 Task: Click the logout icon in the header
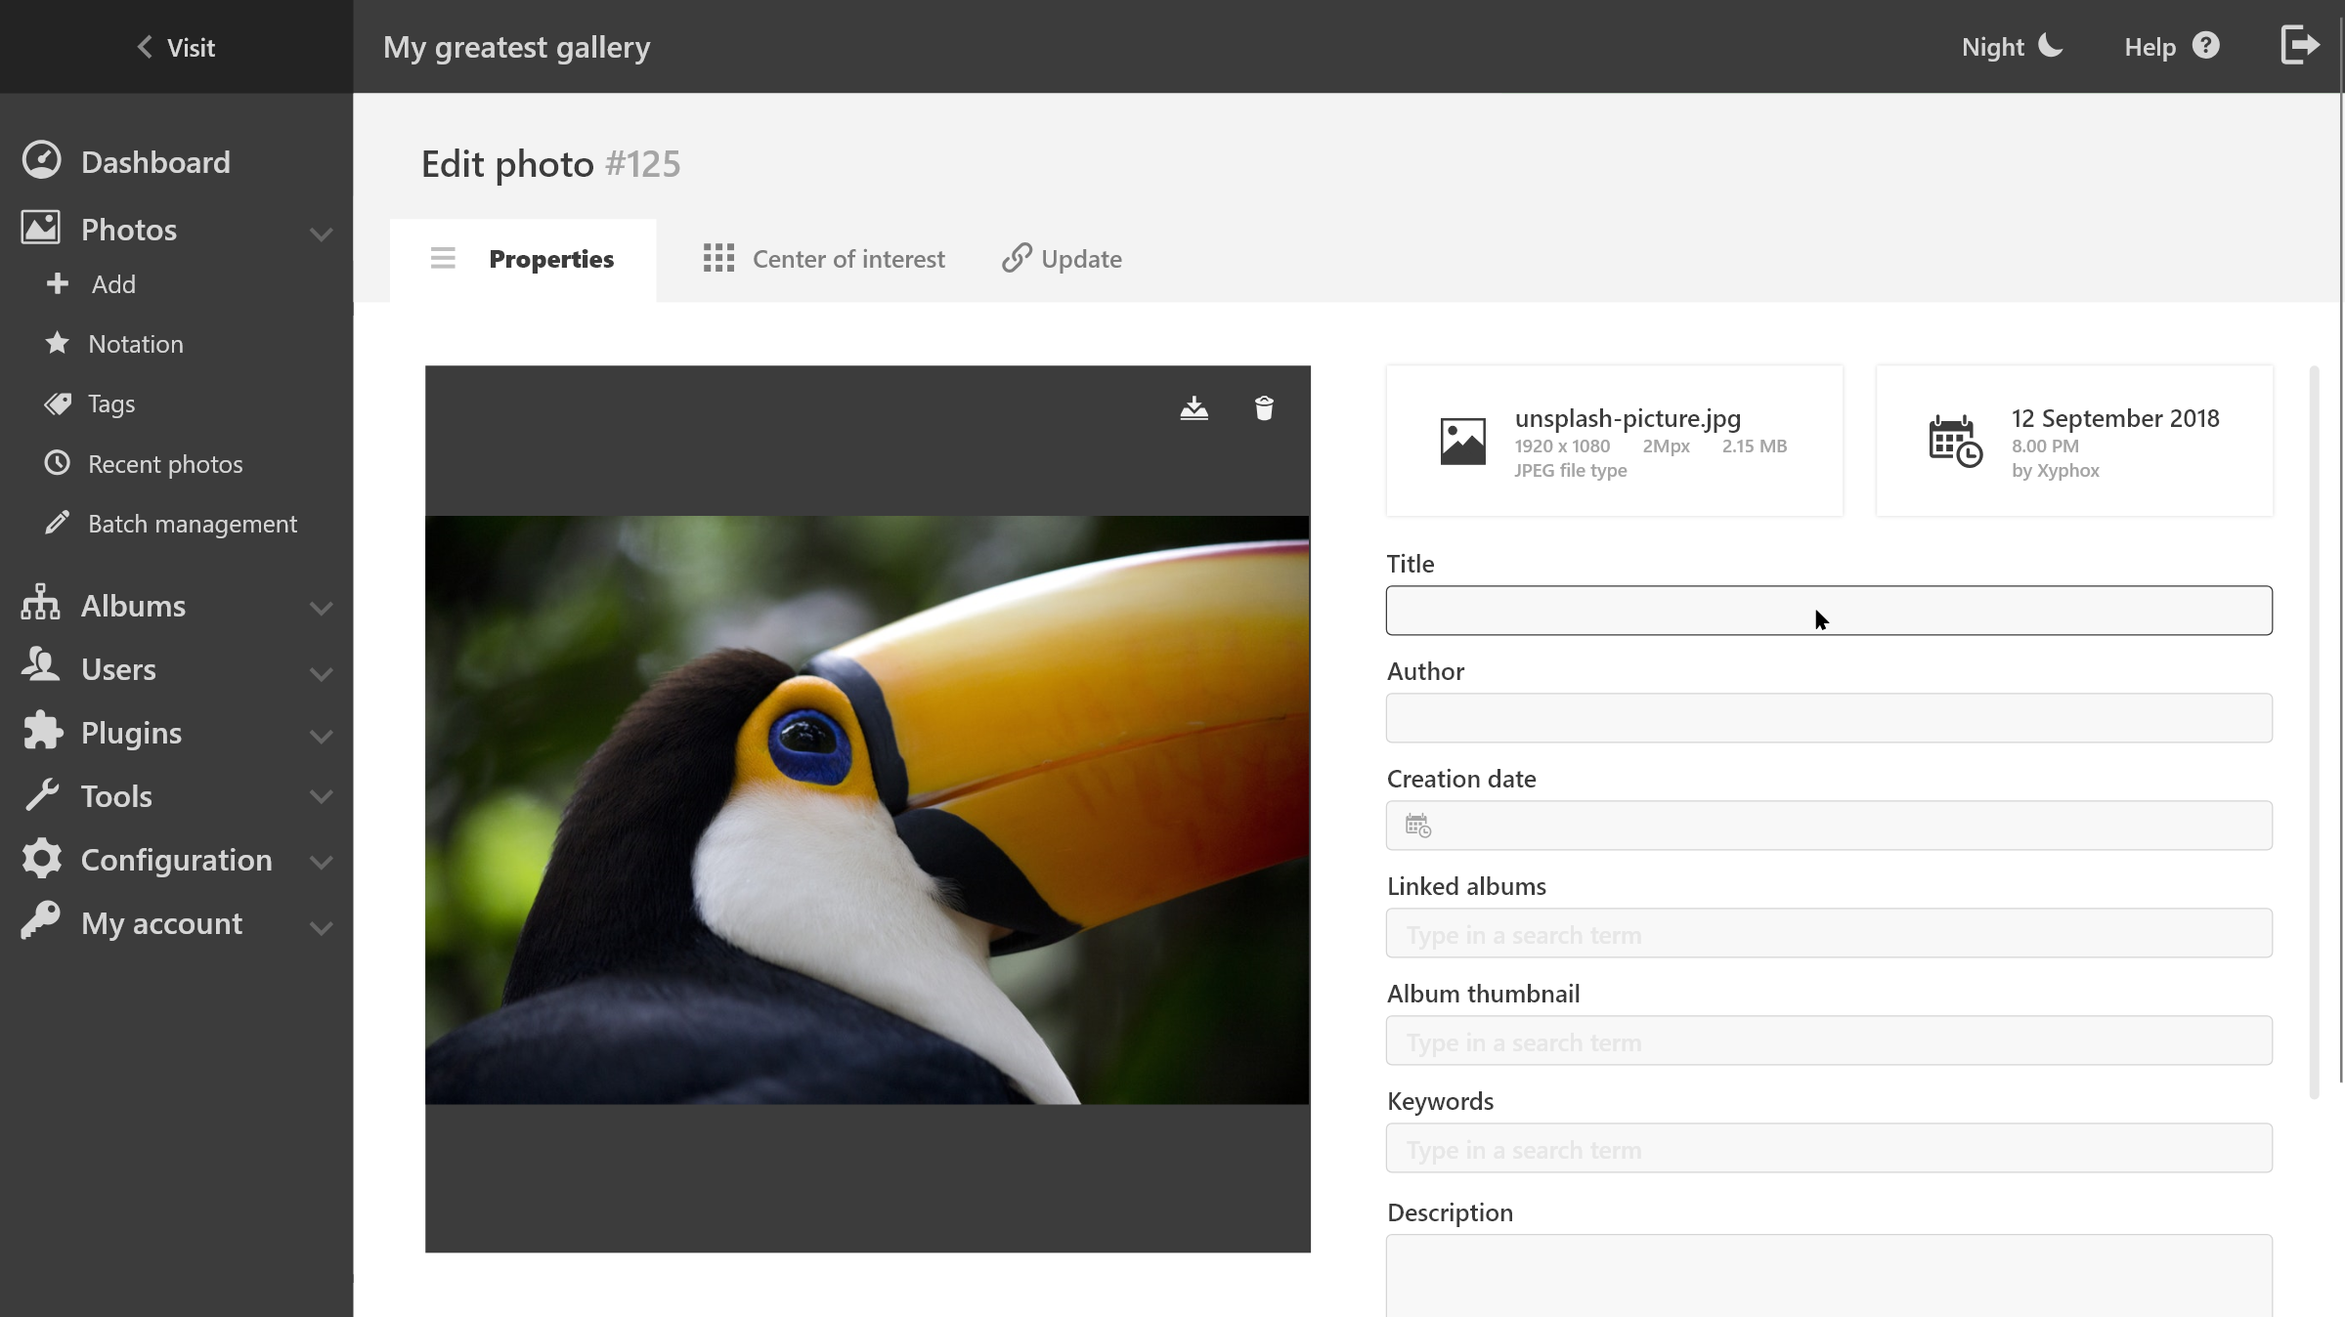point(2299,45)
